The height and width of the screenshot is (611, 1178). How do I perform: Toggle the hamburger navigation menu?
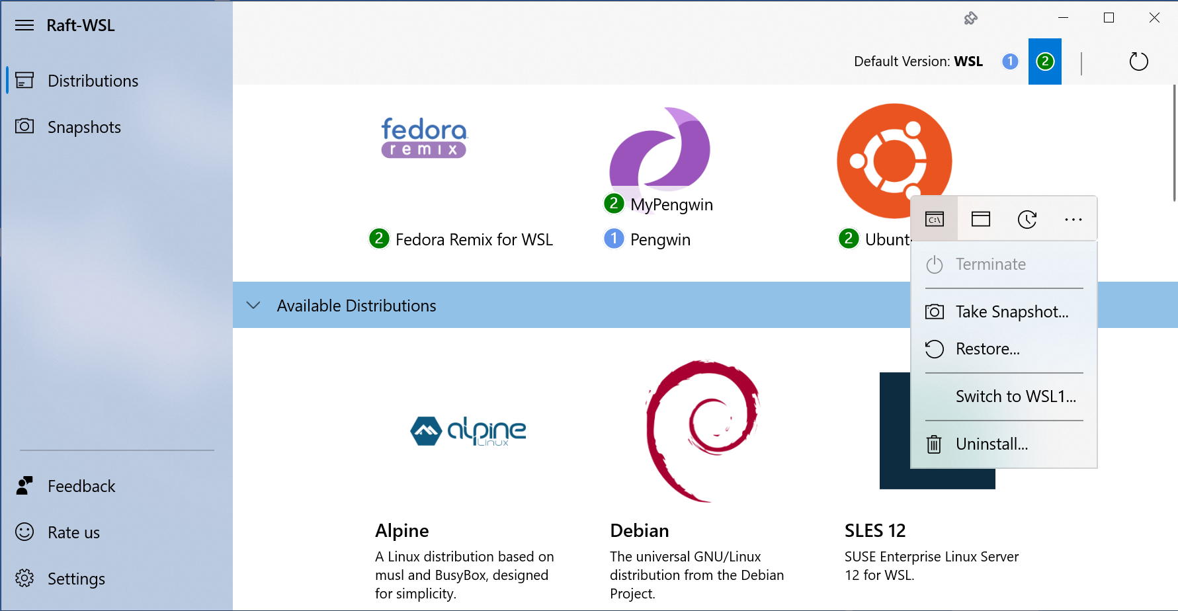pos(24,25)
